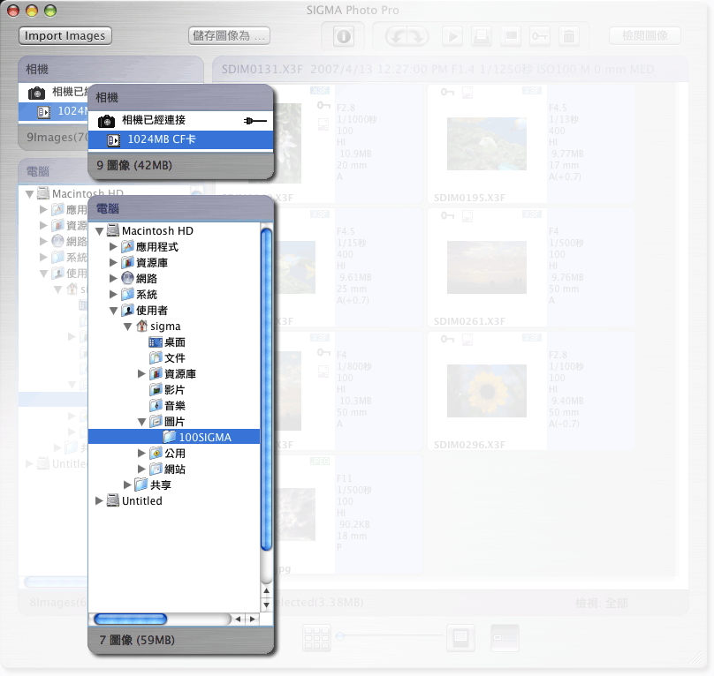Select Macintosh HD drive in tree
The image size is (714, 676).
tap(157, 231)
